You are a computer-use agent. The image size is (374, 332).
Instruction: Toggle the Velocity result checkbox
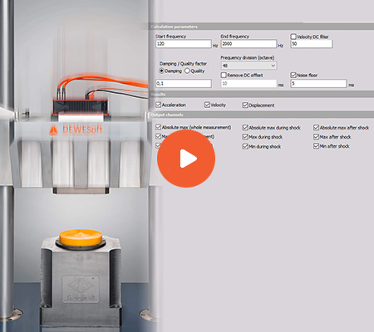click(207, 105)
